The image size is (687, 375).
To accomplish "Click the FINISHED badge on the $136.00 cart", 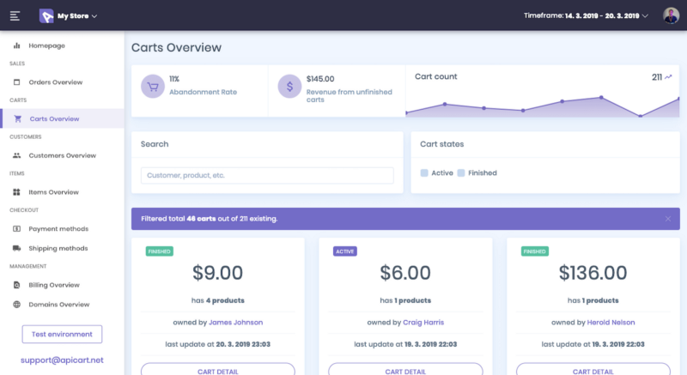I will 534,251.
